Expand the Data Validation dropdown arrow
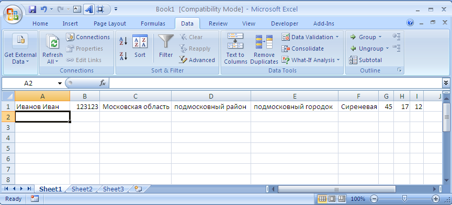 pos(337,37)
